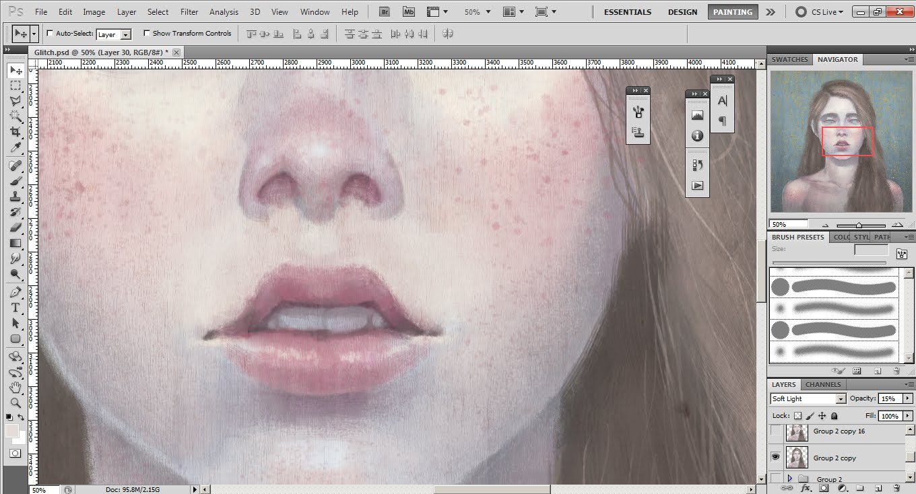916x494 pixels.
Task: Enable the Auto-Select checkbox
Action: pyautogui.click(x=50, y=33)
